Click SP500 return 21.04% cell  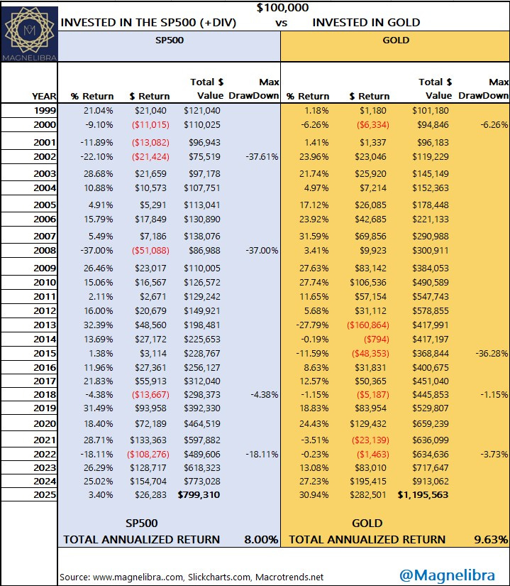click(x=98, y=111)
